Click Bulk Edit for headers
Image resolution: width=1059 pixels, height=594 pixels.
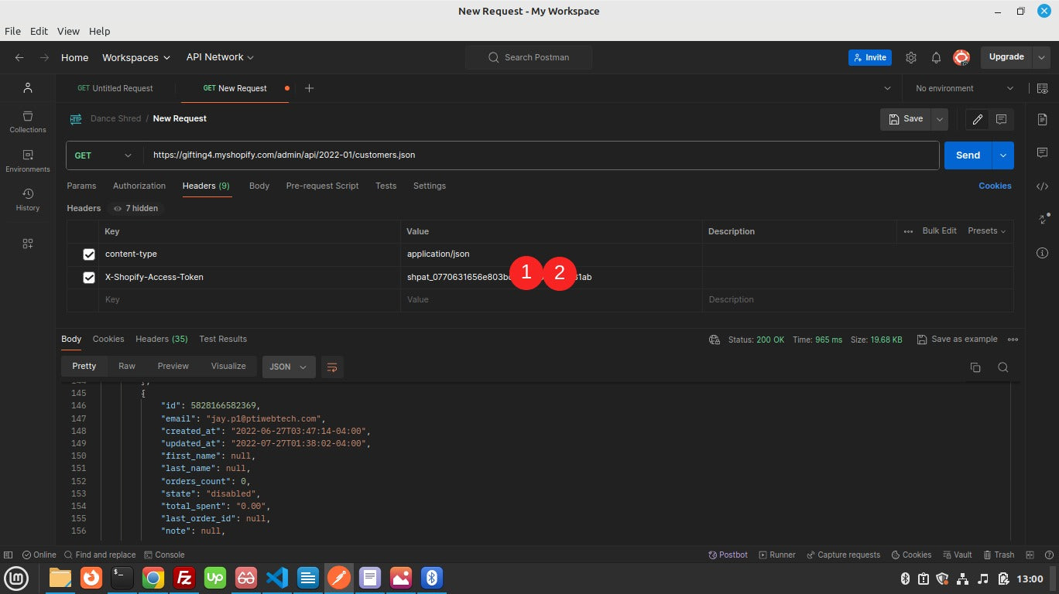[939, 231]
